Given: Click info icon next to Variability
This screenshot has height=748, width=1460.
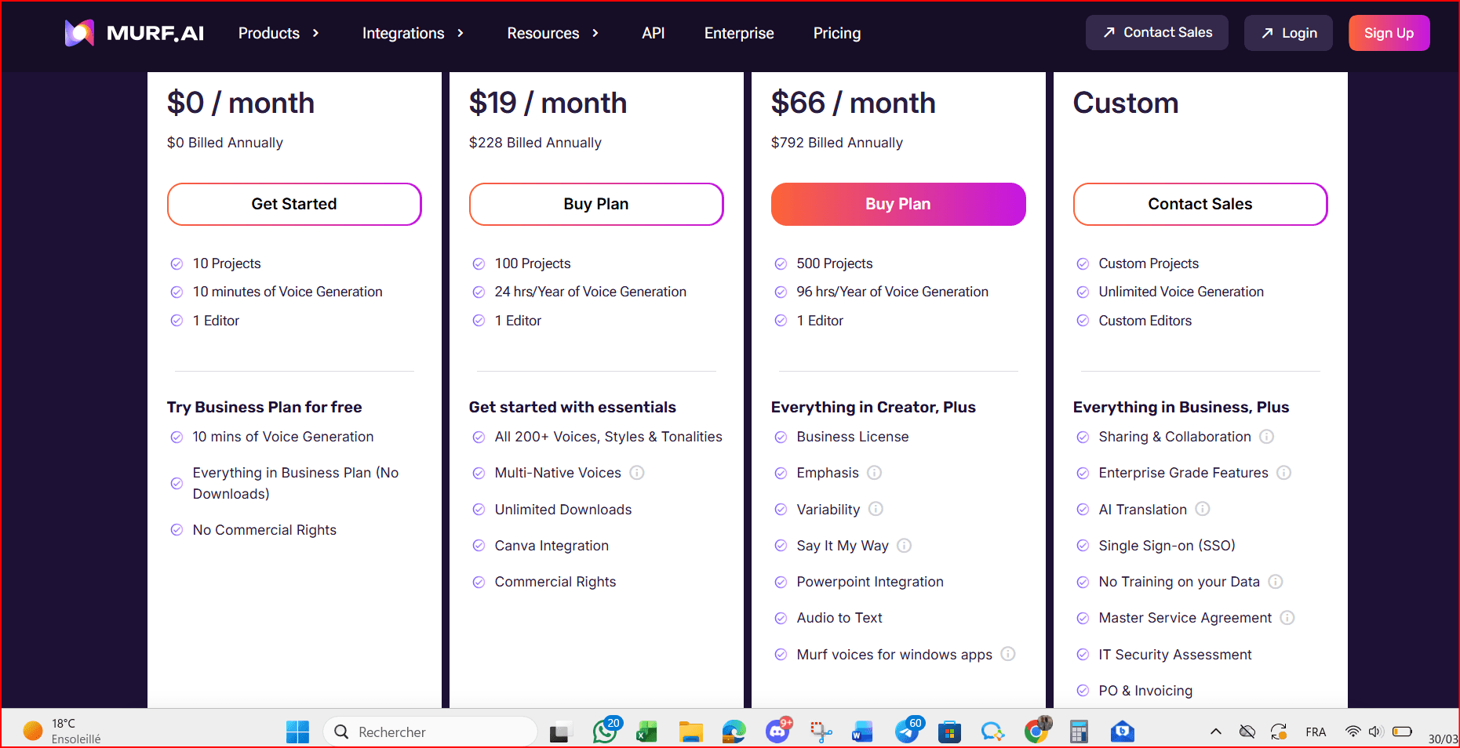Looking at the screenshot, I should click(x=876, y=509).
